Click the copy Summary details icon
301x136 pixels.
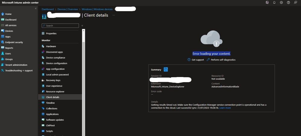click(166, 70)
